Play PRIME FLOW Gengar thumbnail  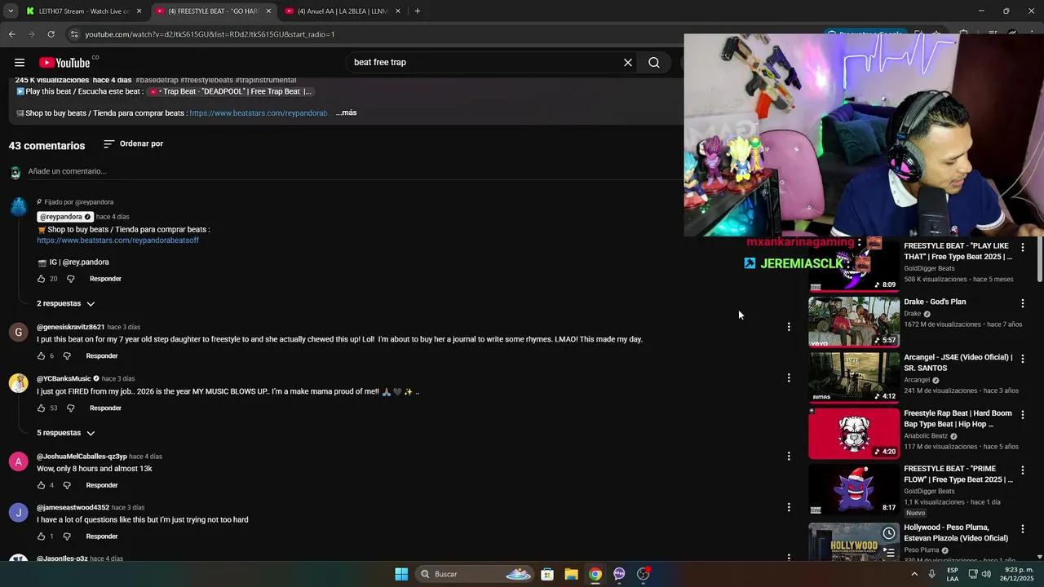854,489
